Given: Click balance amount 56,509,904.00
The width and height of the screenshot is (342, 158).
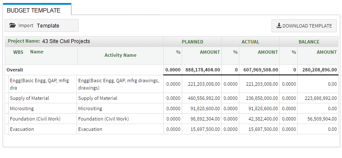Looking at the screenshot, I should [x=322, y=119].
